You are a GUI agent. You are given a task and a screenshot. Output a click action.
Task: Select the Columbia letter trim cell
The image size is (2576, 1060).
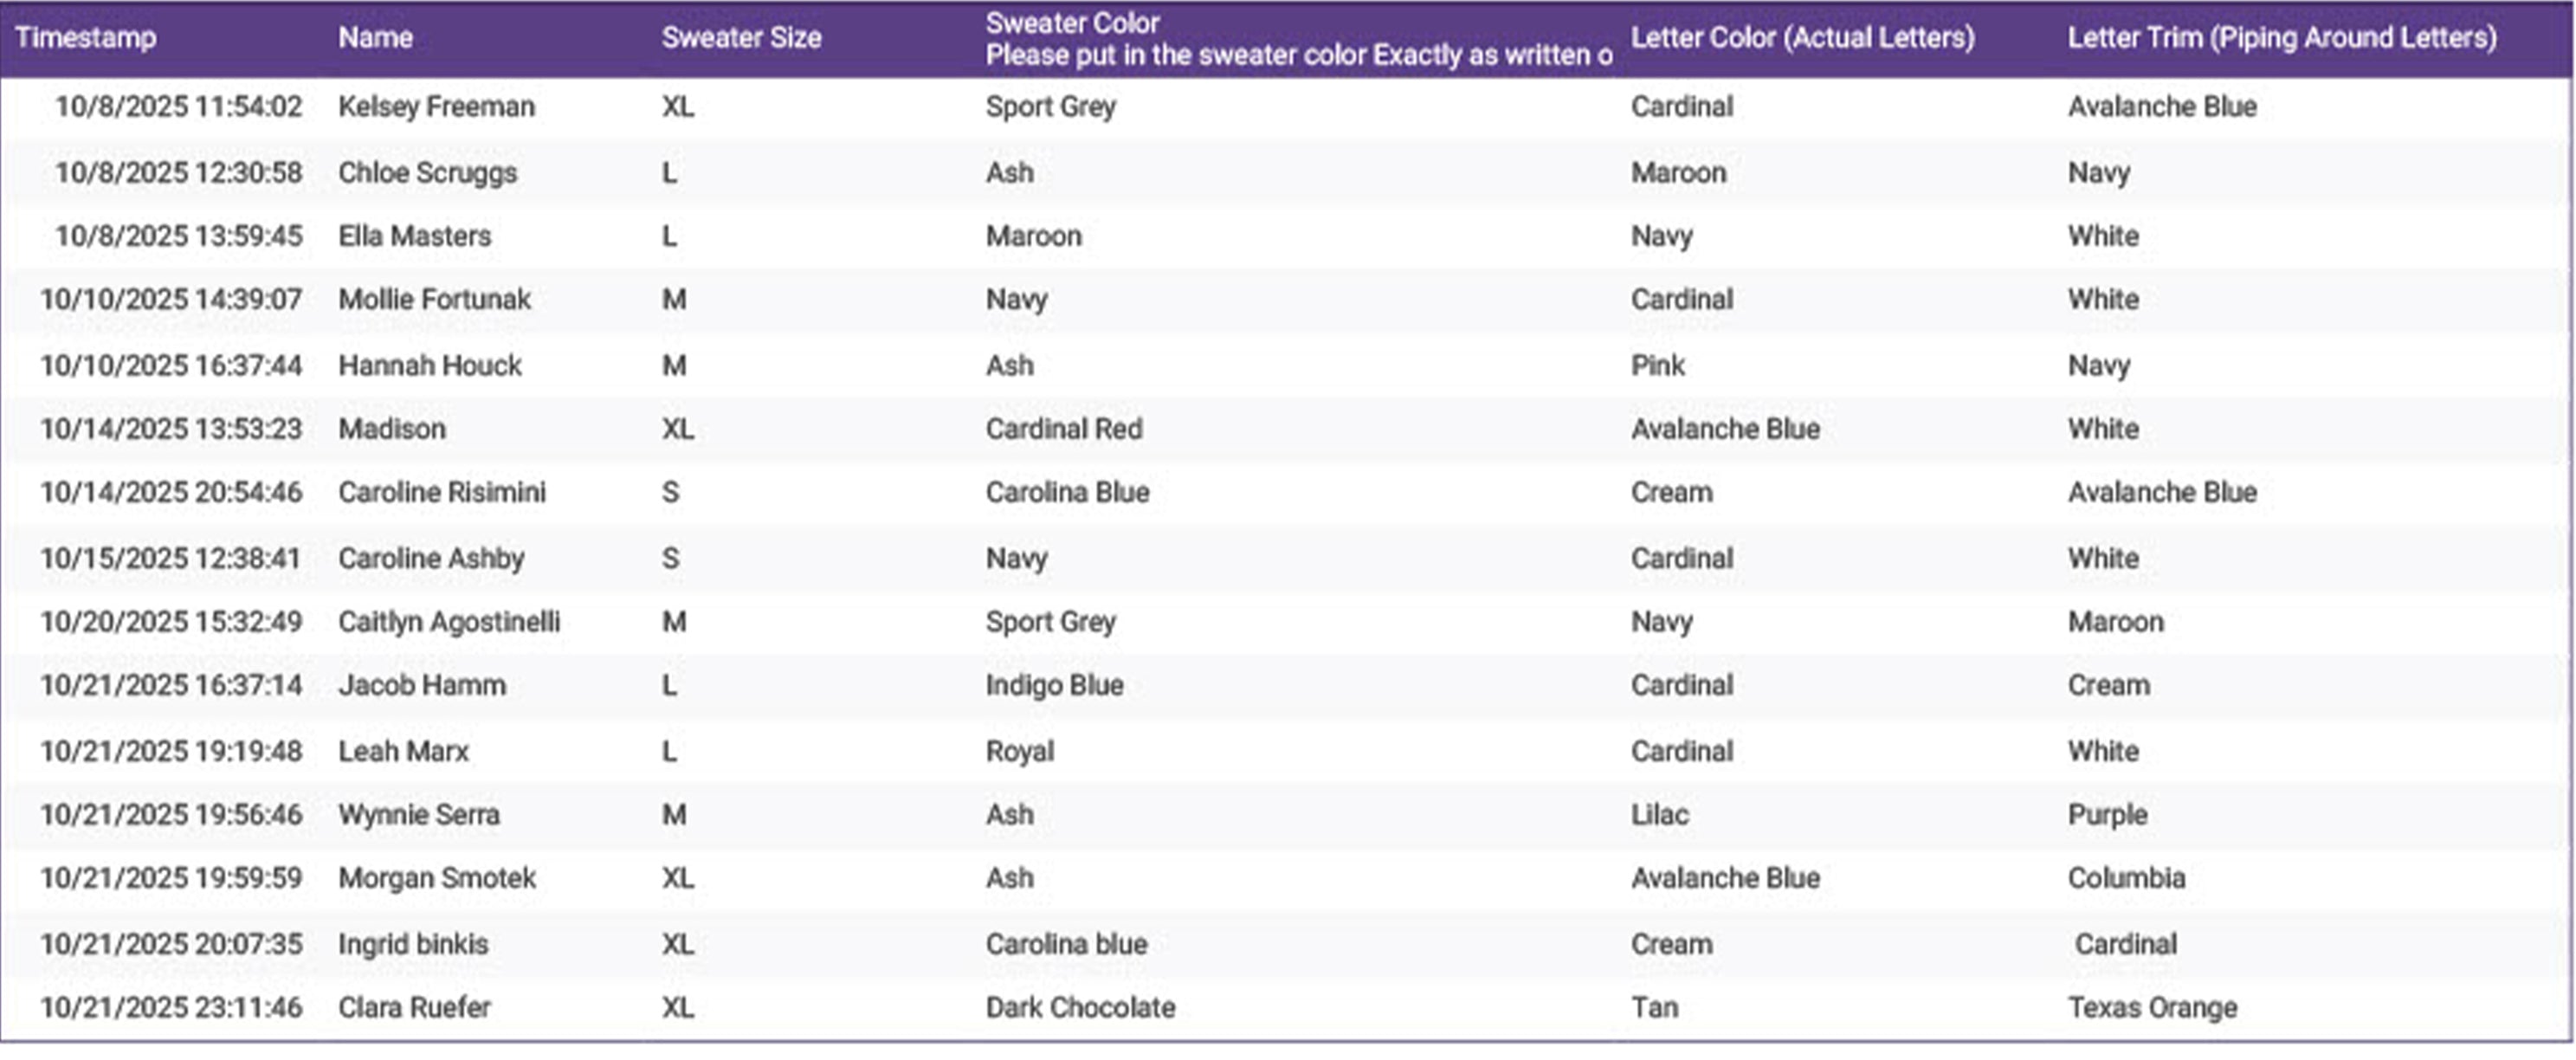point(2126,879)
